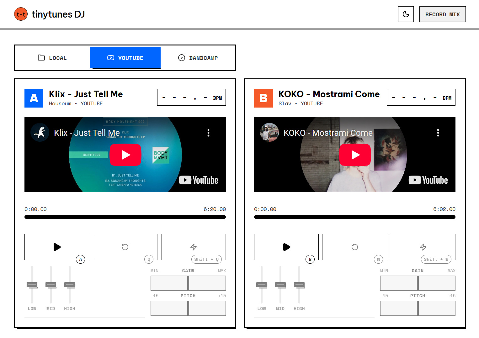The width and height of the screenshot is (479, 338).
Task: Start recording with RECORD MIX button
Action: [x=442, y=14]
